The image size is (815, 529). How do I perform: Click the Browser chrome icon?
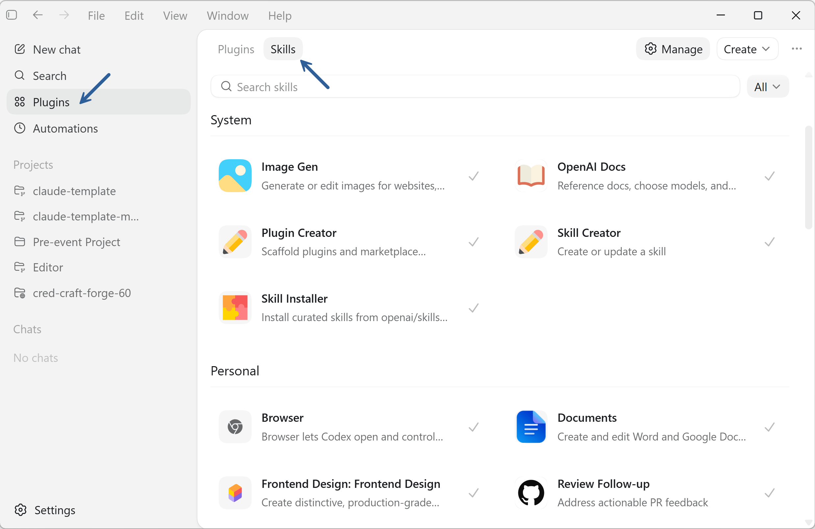coord(235,427)
